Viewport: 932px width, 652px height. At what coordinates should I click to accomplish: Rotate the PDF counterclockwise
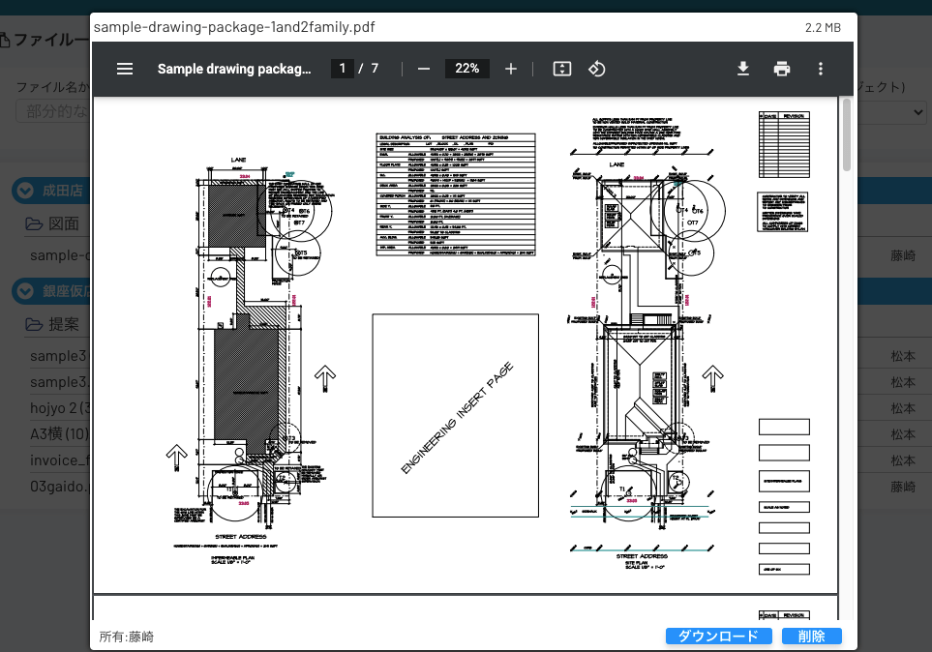pos(597,69)
